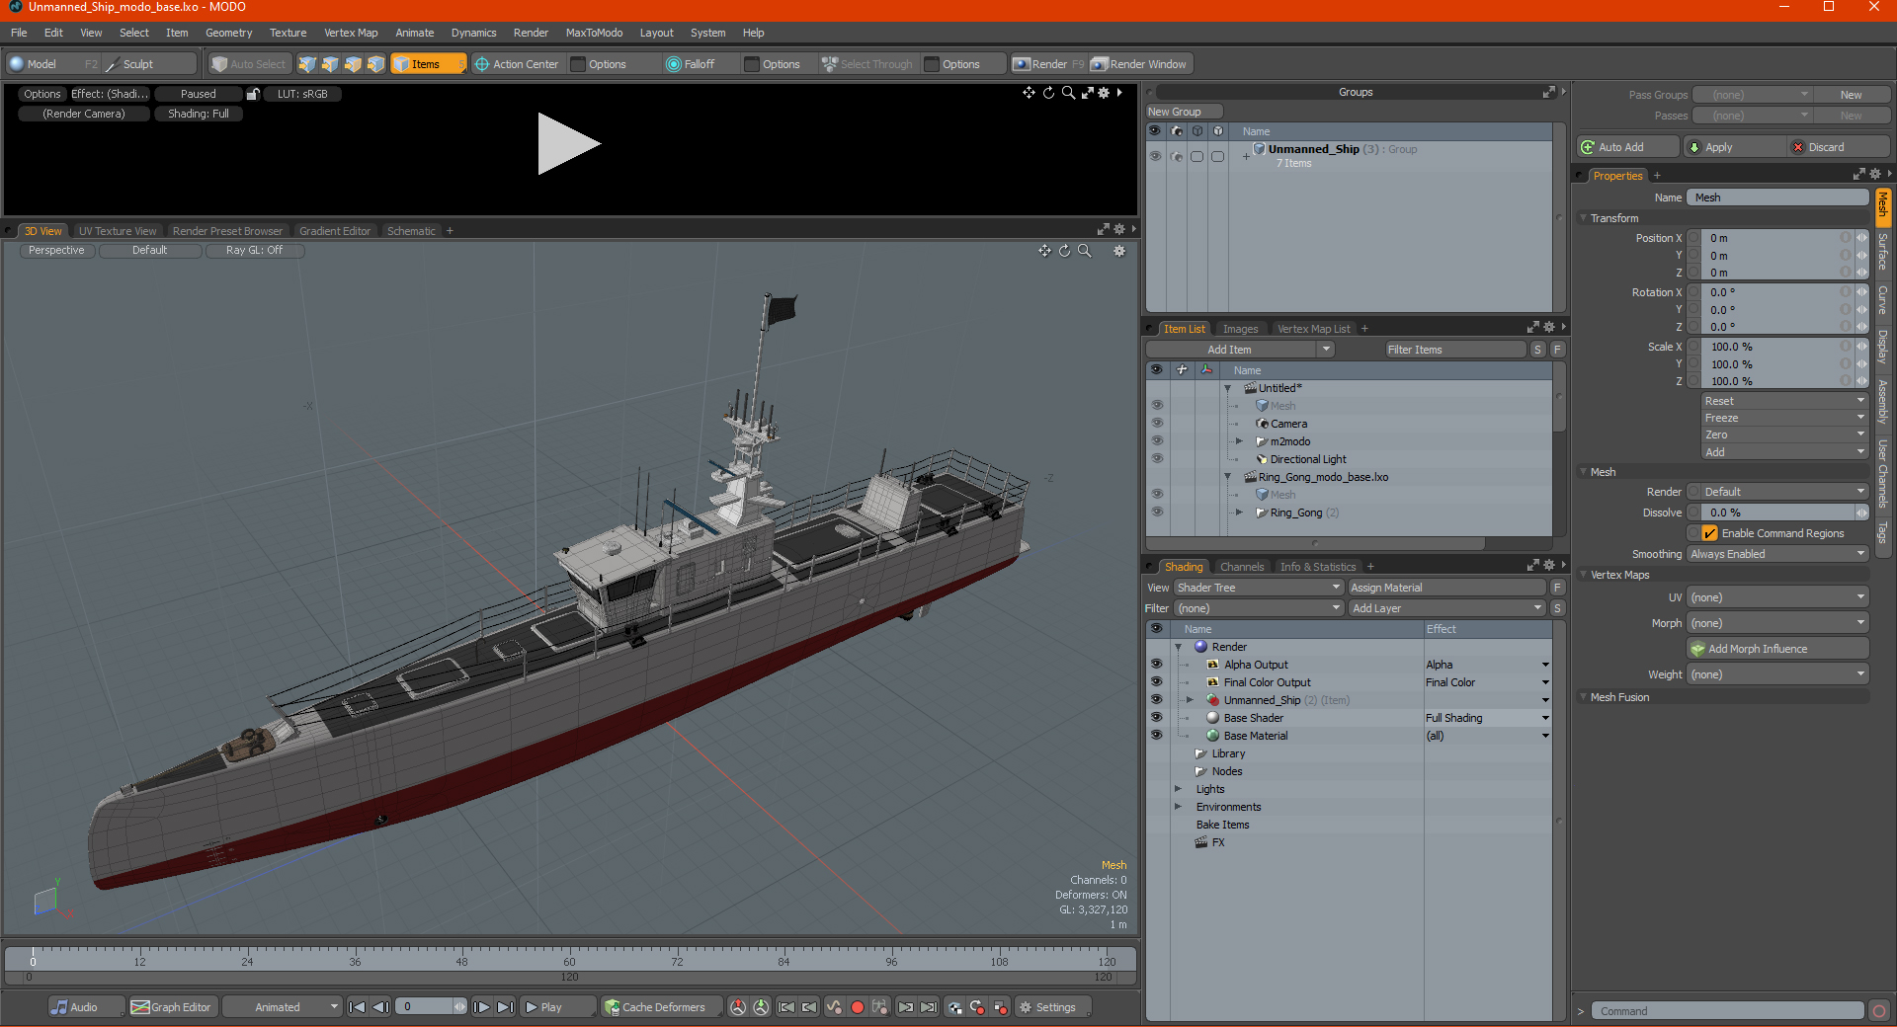The width and height of the screenshot is (1897, 1027).
Task: Switch to UV Texture View tab
Action: tap(118, 231)
